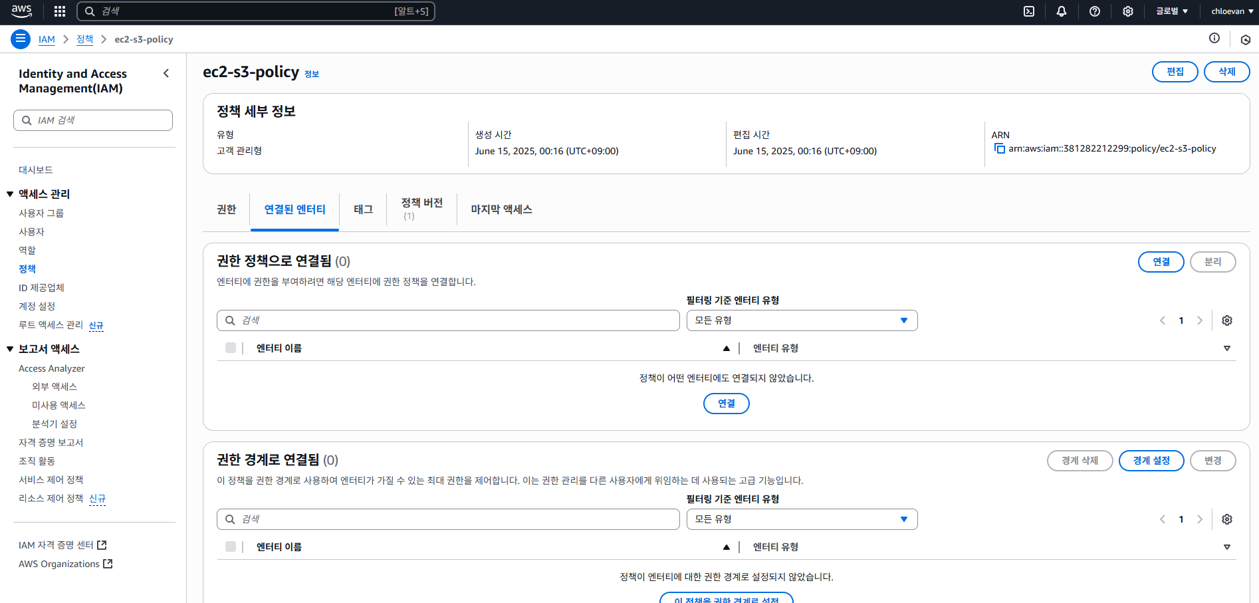Follow the 정책 breadcrumb link

pos(84,39)
